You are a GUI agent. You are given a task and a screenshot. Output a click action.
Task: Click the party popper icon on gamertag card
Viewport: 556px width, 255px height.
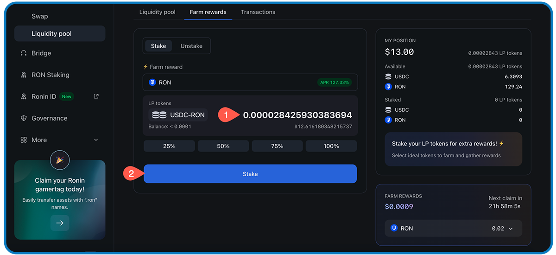click(x=60, y=160)
